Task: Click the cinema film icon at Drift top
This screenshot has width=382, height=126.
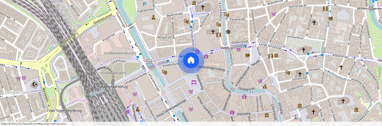Action: (325, 9)
